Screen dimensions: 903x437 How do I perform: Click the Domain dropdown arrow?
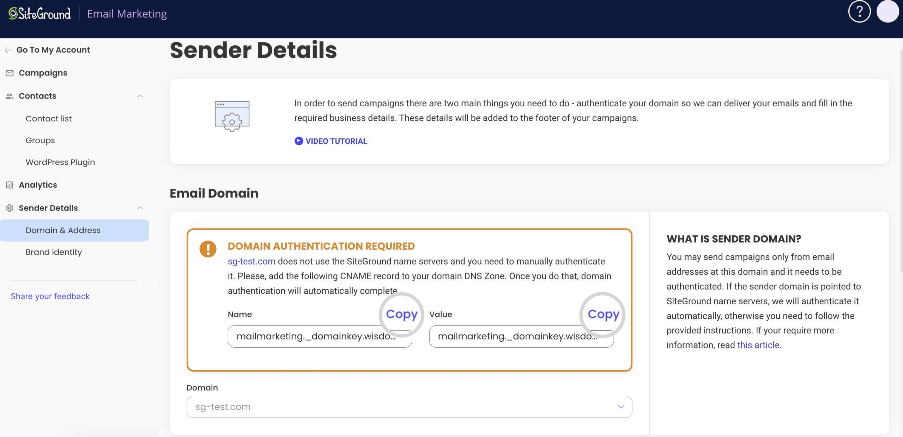tap(621, 407)
